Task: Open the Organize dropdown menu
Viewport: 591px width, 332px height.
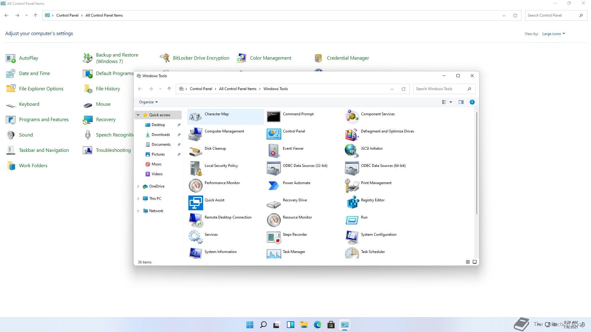Action: [148, 102]
